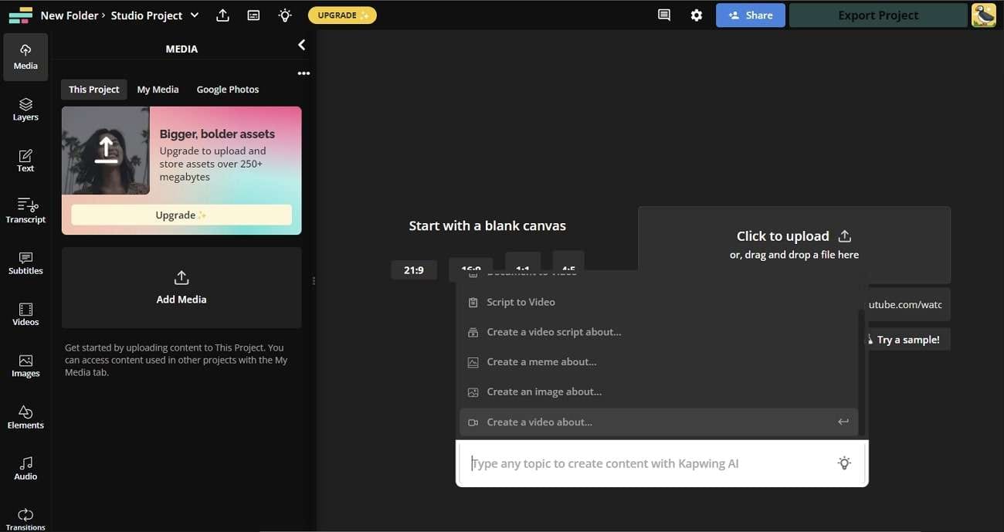
Task: Open the subtitles card icon in top bar
Action: coord(253,15)
